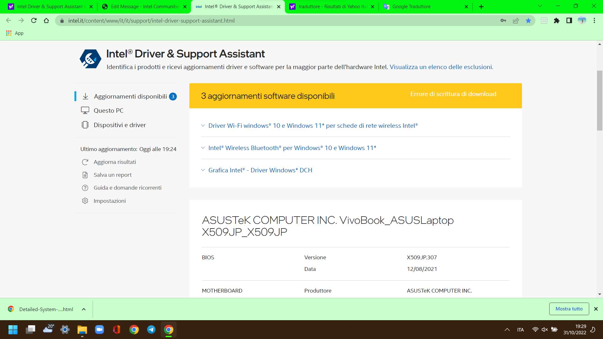Screen dimensions: 603x339
Task: Click the refresh icon beside Aggiorna risultati
Action: point(85,162)
